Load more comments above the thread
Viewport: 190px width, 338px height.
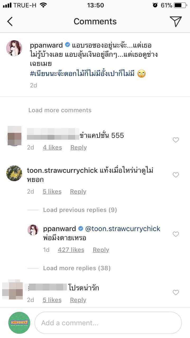point(59,110)
